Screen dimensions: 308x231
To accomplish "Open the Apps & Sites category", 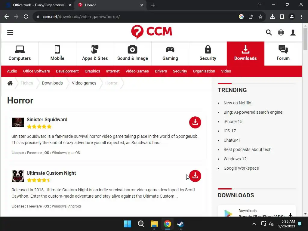I will tap(95, 54).
